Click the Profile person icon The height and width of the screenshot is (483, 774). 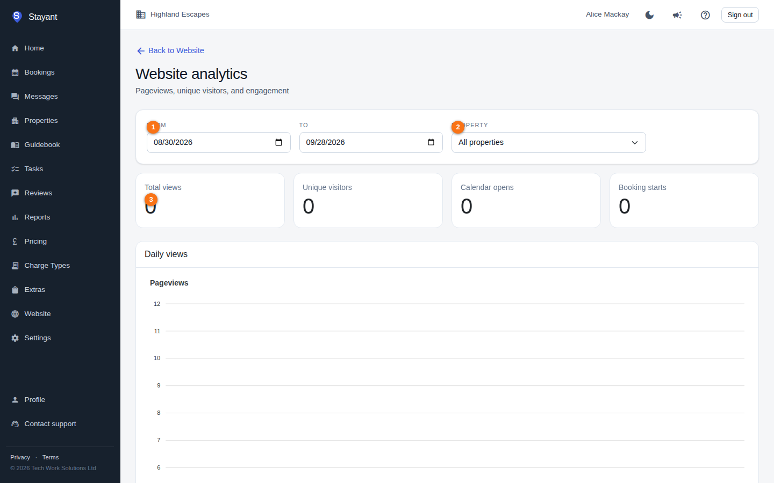click(15, 400)
